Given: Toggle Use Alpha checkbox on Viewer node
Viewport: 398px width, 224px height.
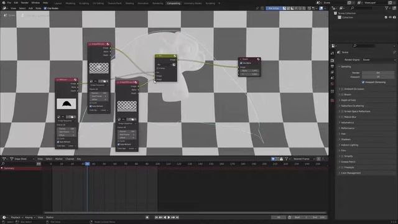Looking at the screenshot, I should pos(241,63).
